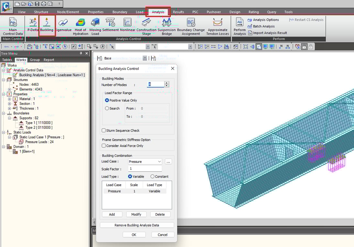The width and height of the screenshot is (354, 247).
Task: Click the Scale Factor input field
Action: (x=145, y=168)
